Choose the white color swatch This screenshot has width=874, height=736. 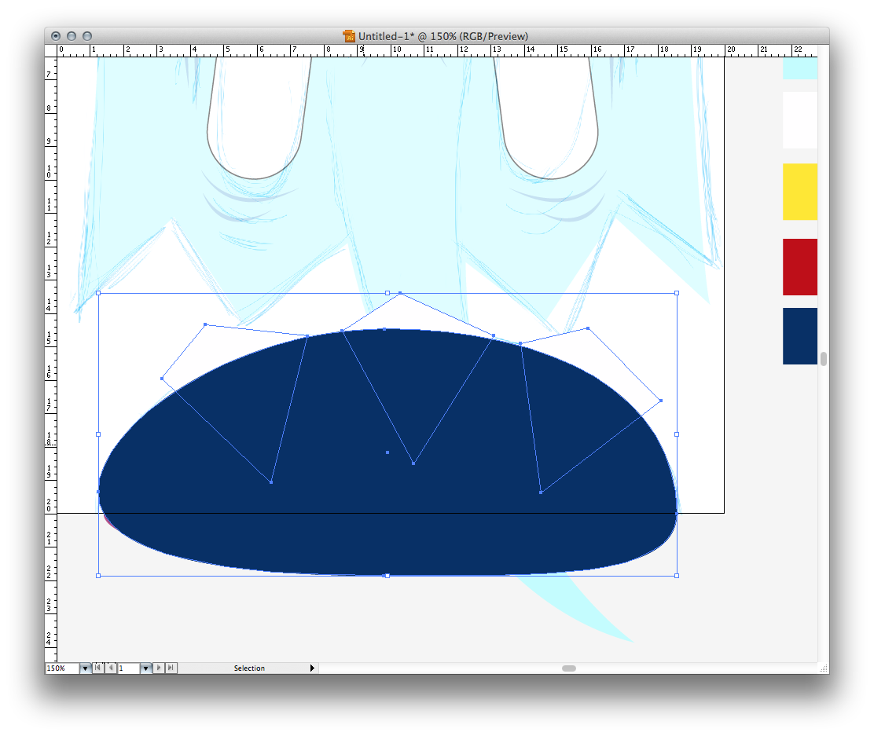click(x=799, y=120)
